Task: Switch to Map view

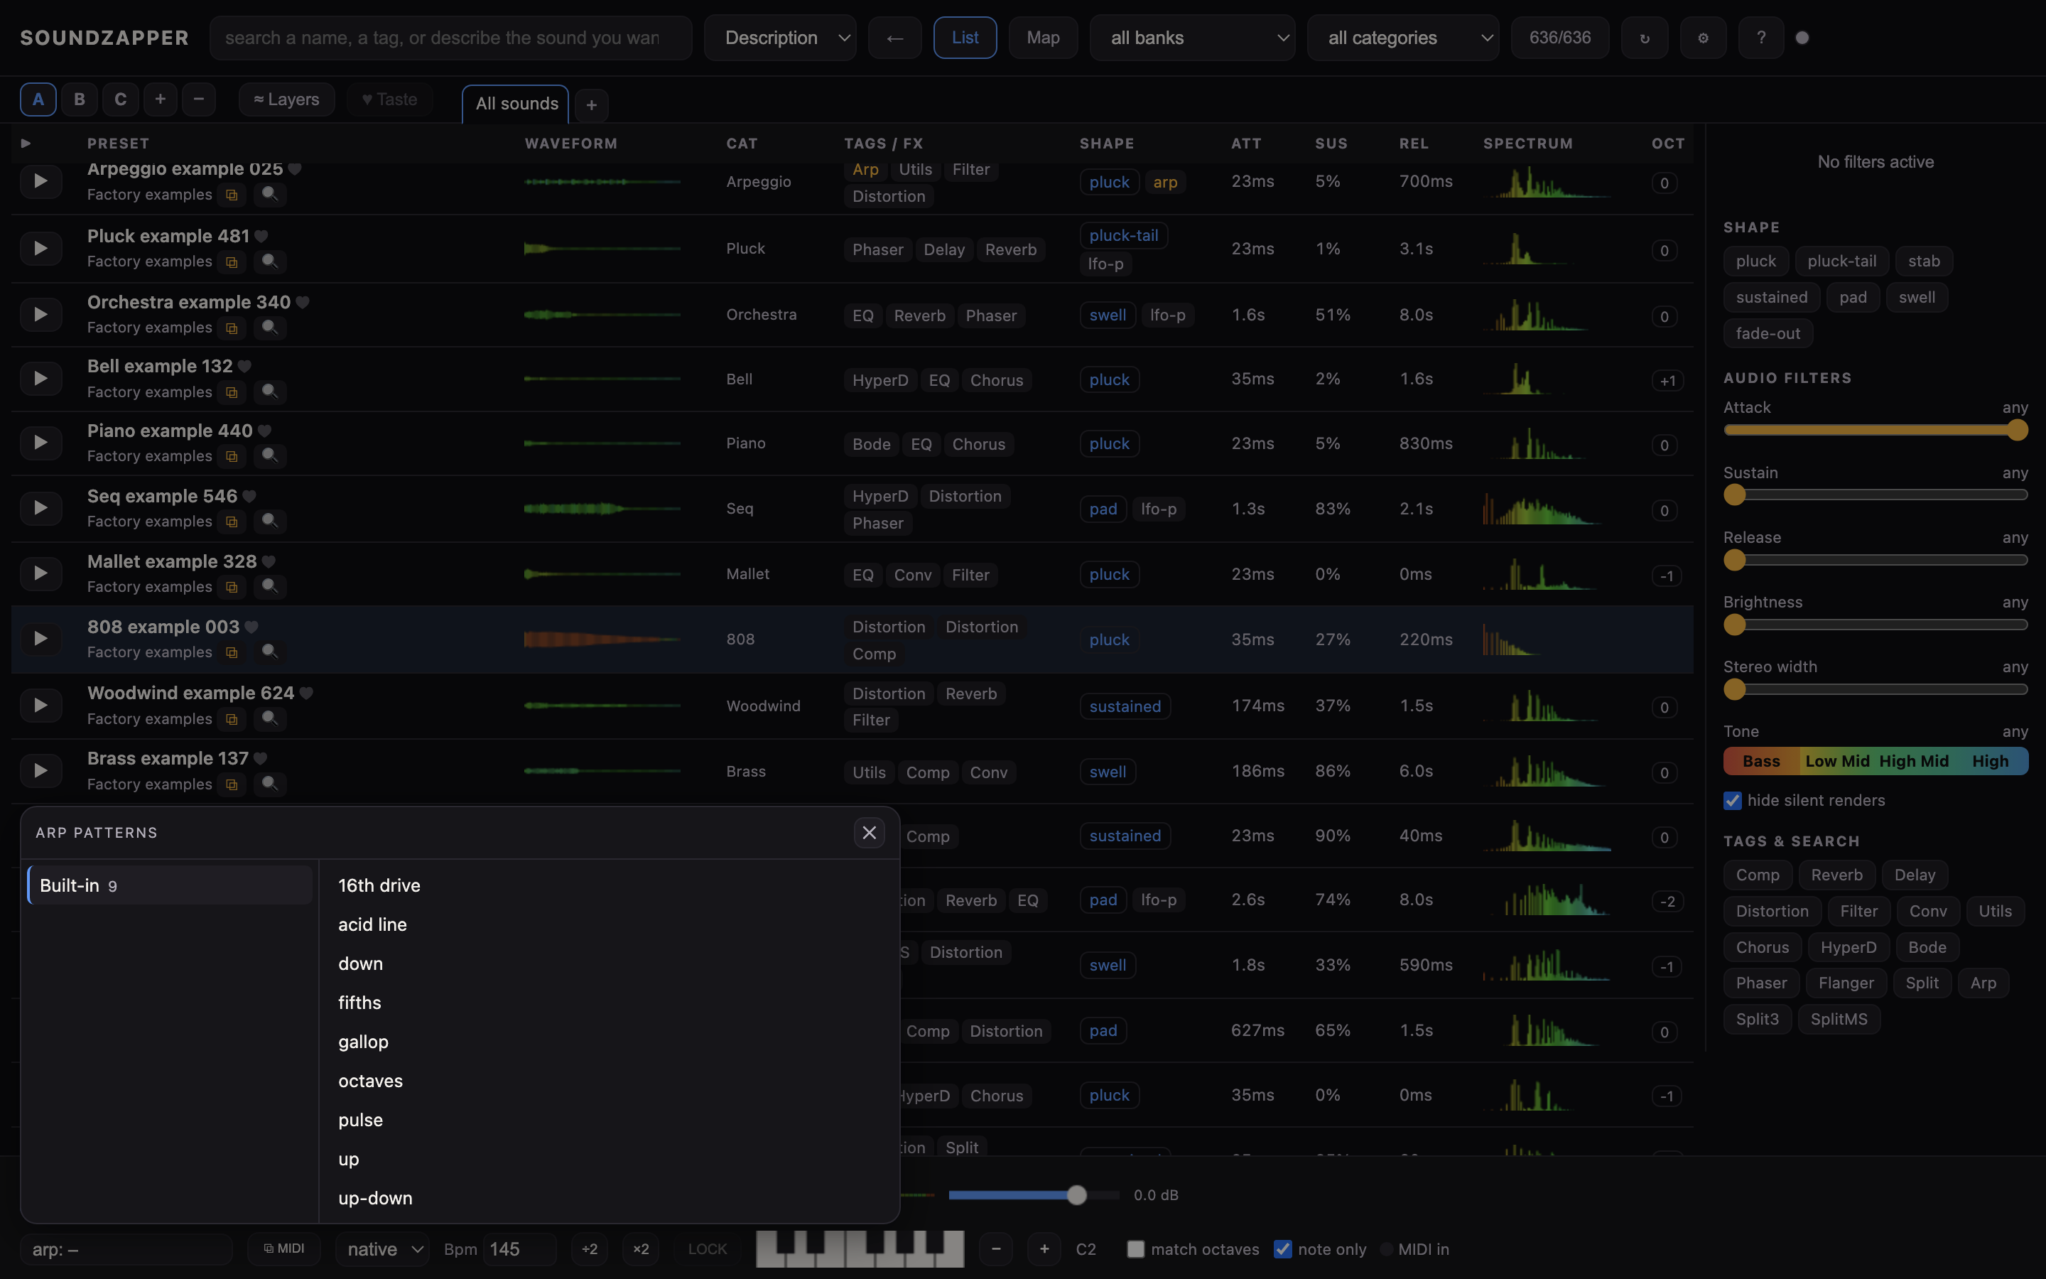Action: click(1044, 38)
